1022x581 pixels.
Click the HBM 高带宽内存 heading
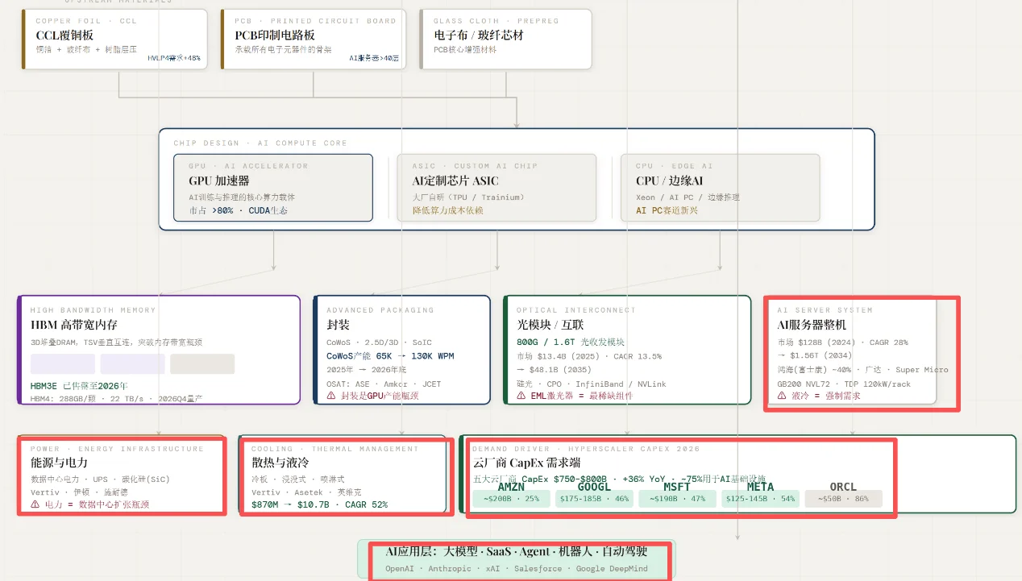point(74,325)
